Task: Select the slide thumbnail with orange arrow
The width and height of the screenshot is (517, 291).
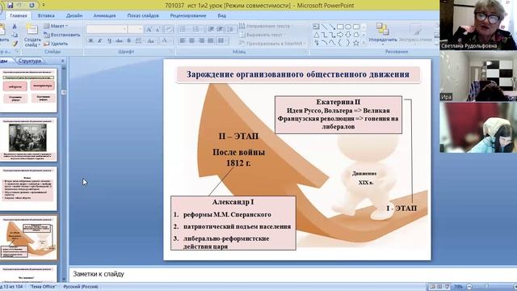Action: pyautogui.click(x=29, y=238)
